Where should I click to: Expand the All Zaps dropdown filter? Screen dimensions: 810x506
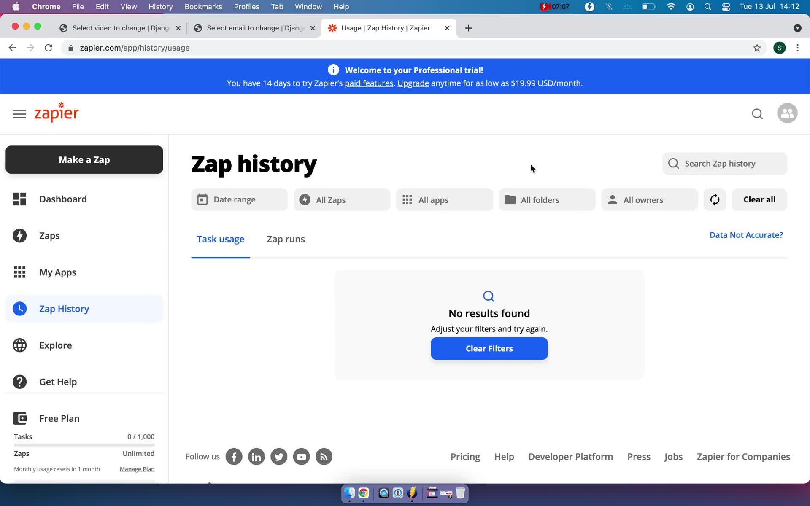point(341,199)
